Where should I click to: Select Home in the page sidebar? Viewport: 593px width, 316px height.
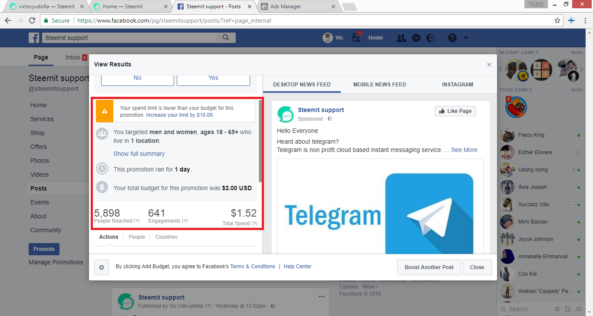[x=38, y=105]
